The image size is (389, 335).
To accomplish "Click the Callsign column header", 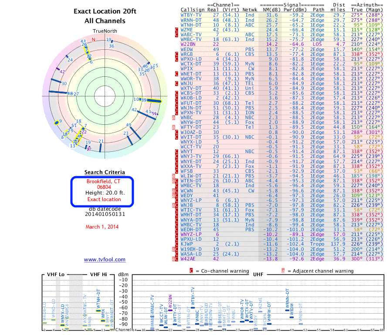I will (x=192, y=9).
